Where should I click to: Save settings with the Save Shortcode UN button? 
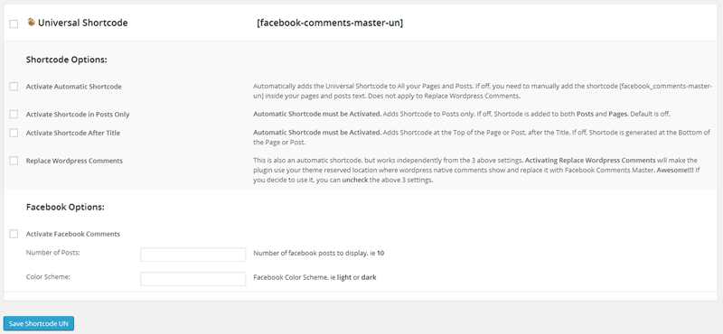pos(39,323)
